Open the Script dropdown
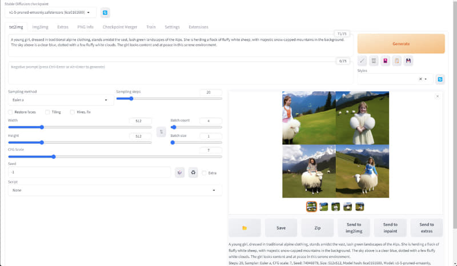This screenshot has width=457, height=266. tap(115, 190)
